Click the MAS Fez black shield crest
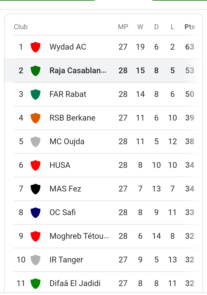This screenshot has width=207, height=295. pos(35,189)
